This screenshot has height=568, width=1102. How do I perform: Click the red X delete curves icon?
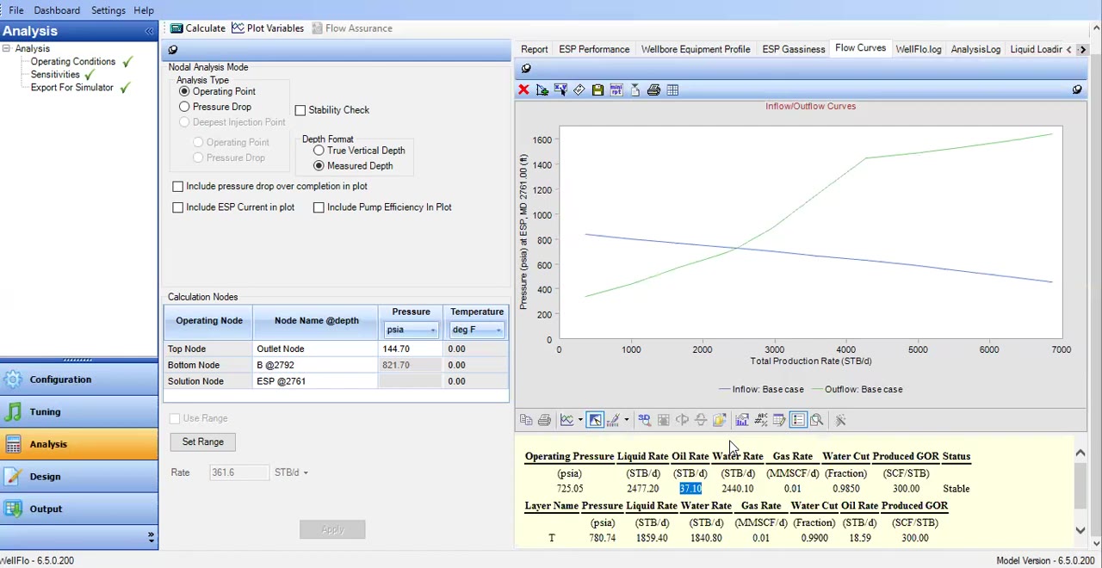click(523, 90)
